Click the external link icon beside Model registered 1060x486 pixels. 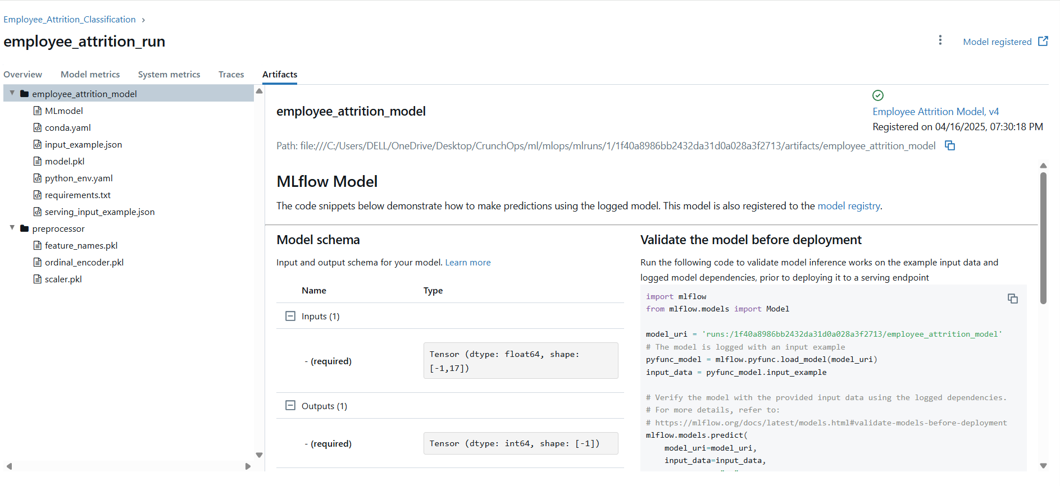[1043, 41]
